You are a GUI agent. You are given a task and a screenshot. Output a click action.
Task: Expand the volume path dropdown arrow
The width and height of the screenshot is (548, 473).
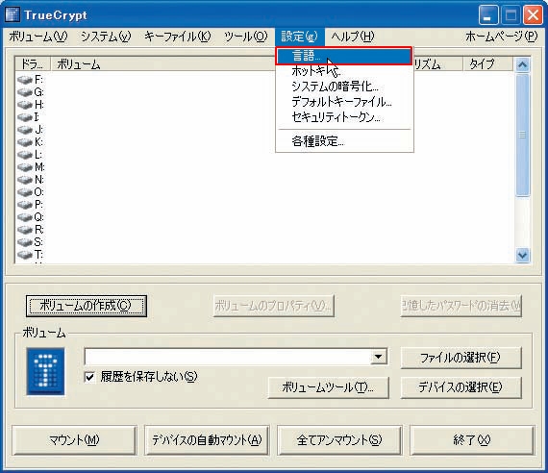tap(379, 357)
